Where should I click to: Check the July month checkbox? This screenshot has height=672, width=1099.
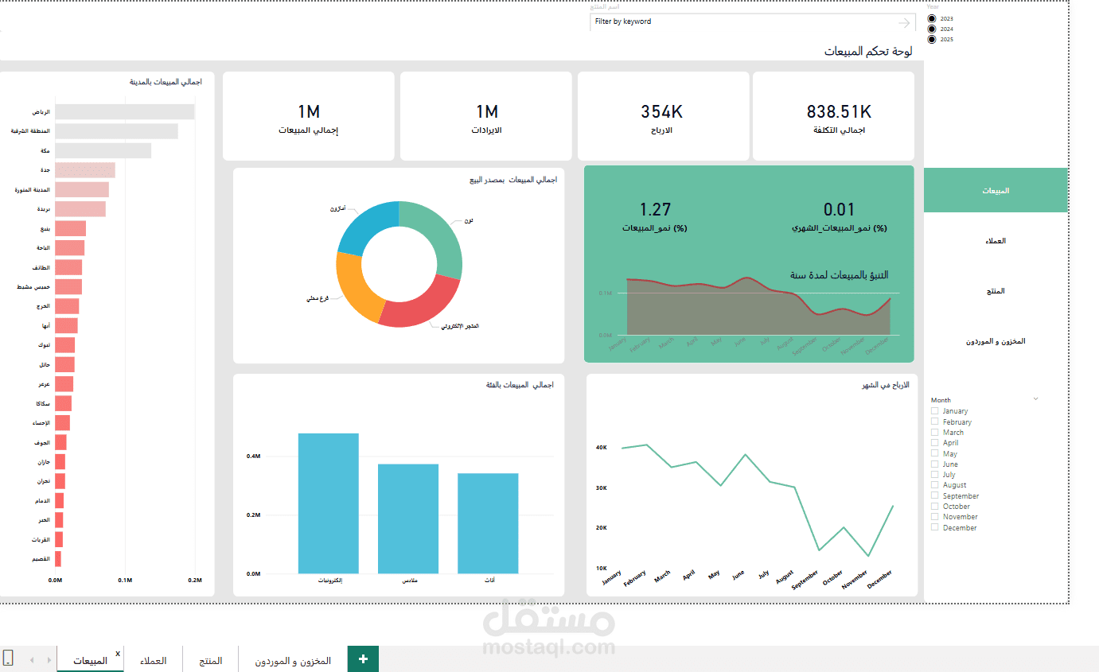coord(935,475)
